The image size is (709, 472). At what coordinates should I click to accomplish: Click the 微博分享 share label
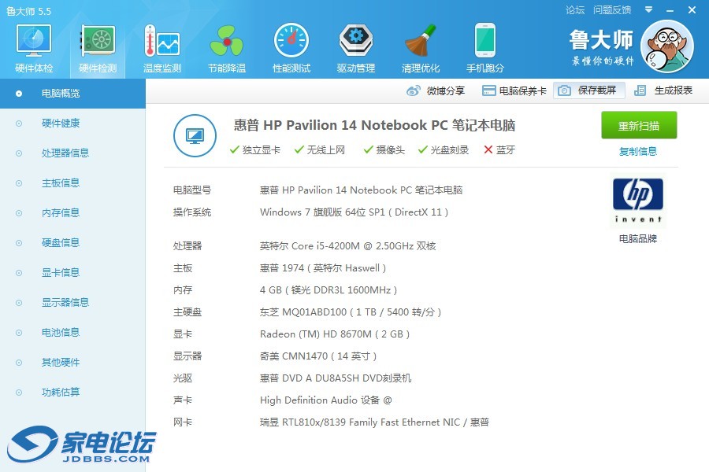[446, 90]
